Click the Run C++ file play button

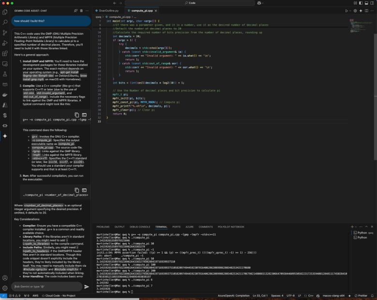(x=346, y=10)
